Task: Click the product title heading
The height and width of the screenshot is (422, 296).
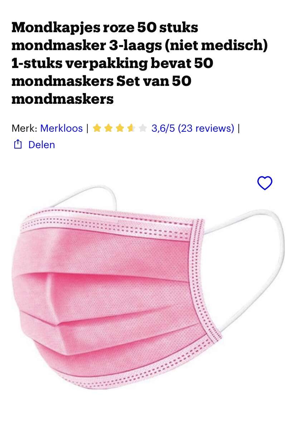Action: tap(139, 63)
